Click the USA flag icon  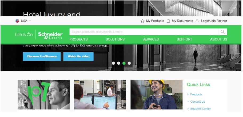click(x=17, y=21)
